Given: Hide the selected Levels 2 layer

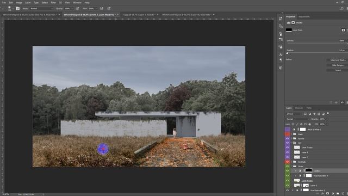Looking at the screenshot, I should (288, 170).
